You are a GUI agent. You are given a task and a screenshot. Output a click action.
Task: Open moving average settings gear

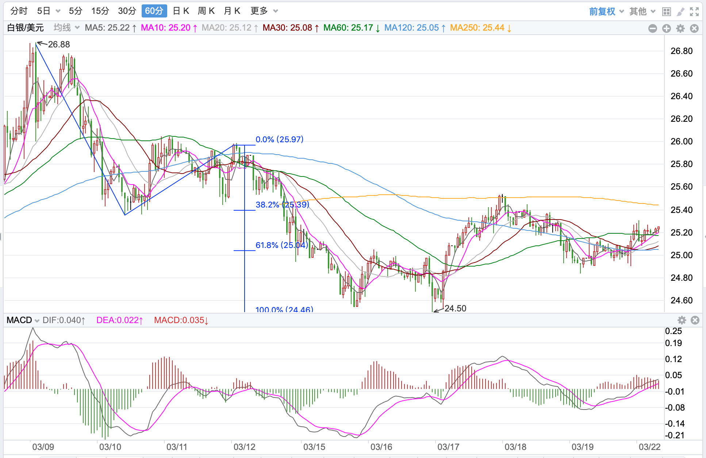[680, 28]
